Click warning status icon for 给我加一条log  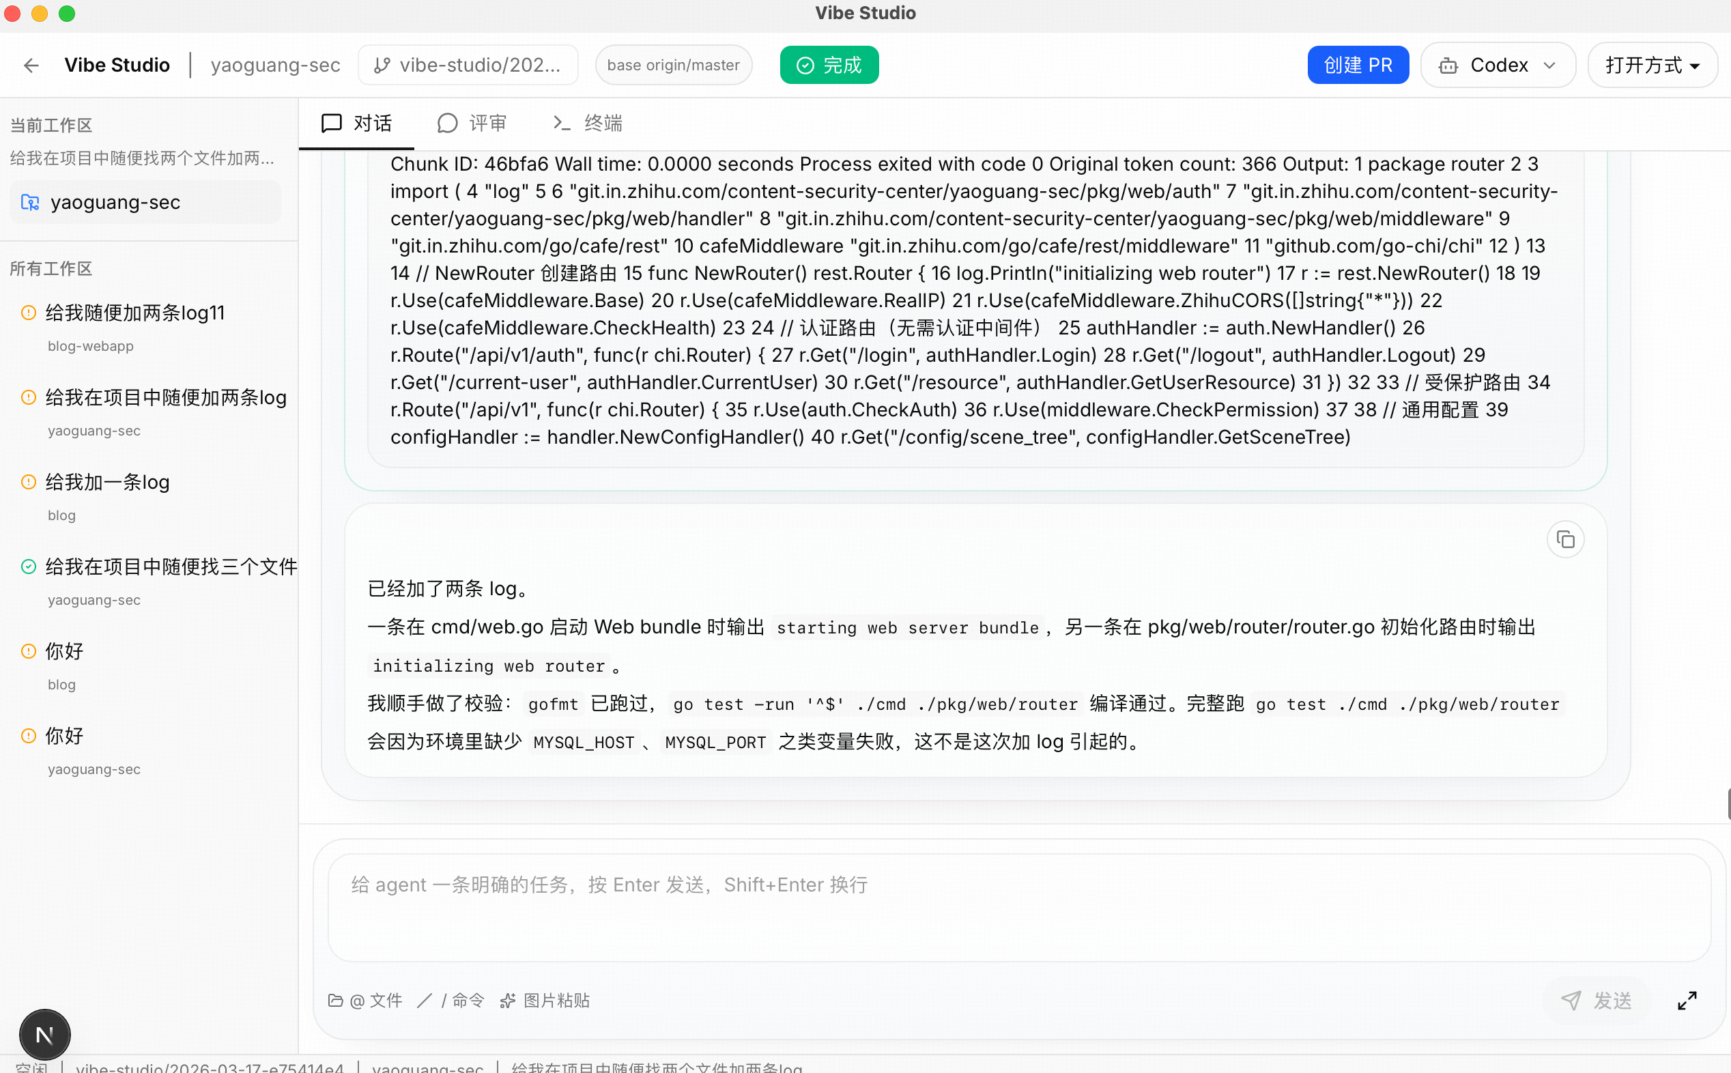point(29,483)
